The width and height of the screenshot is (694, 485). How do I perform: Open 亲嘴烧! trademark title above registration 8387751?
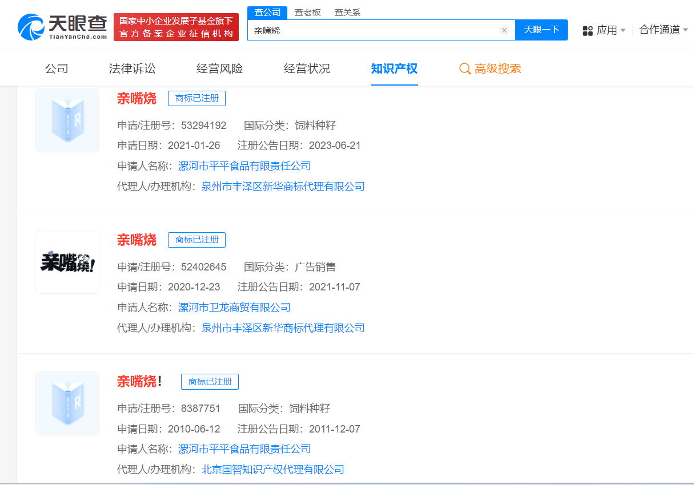click(x=140, y=381)
